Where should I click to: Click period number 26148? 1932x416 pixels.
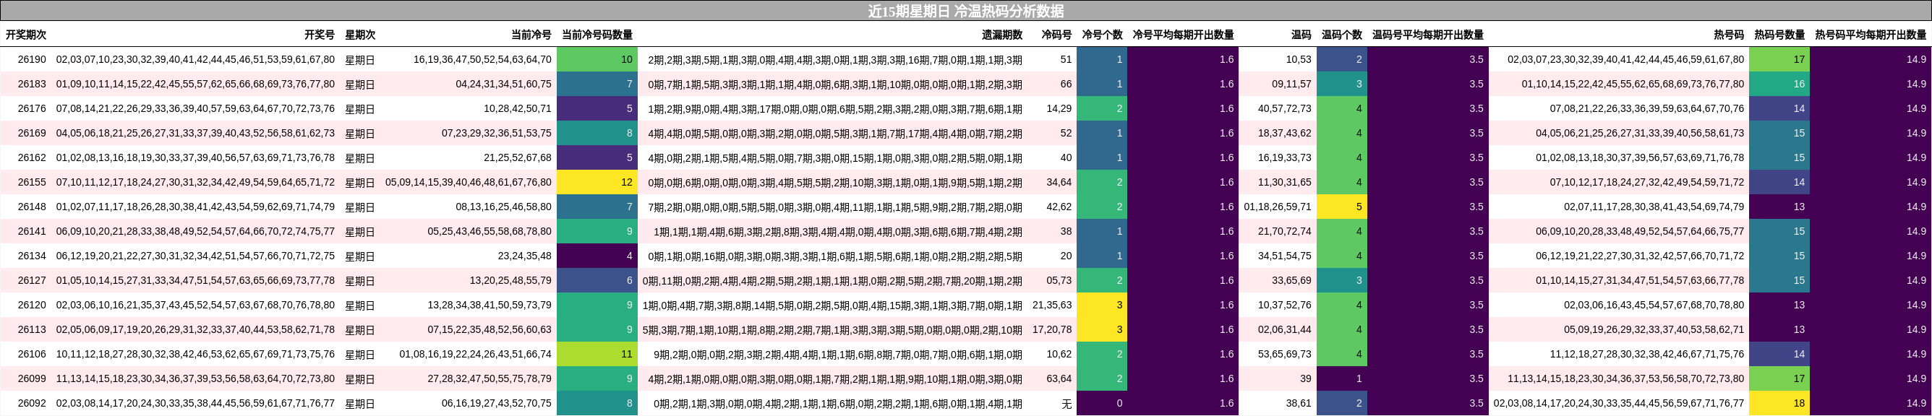(32, 207)
